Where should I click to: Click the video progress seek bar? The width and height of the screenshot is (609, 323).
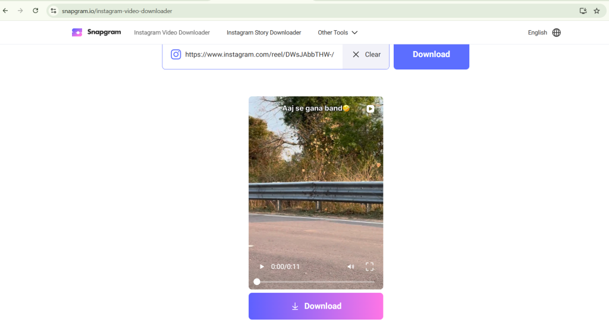click(316, 281)
